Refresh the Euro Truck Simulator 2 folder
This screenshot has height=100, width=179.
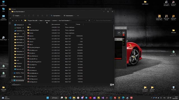[89, 21]
